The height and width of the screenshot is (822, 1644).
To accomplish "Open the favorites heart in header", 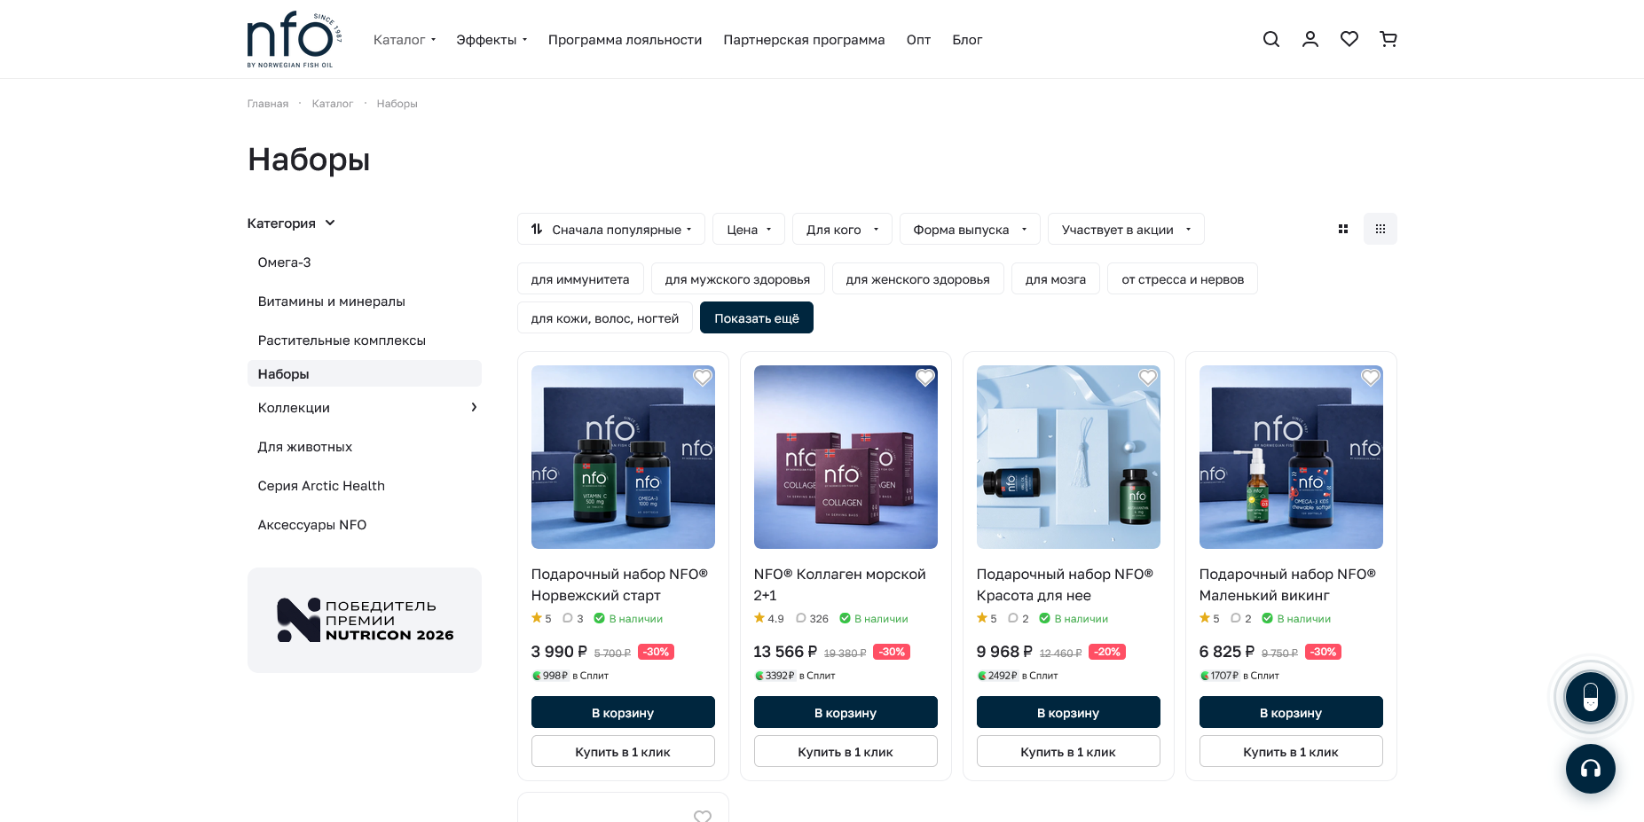I will [1349, 39].
